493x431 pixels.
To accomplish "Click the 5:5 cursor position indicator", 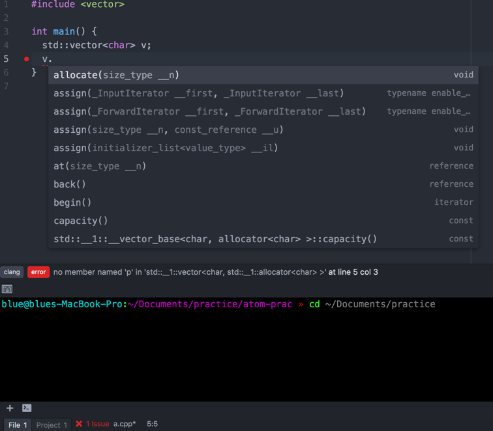I will click(152, 424).
